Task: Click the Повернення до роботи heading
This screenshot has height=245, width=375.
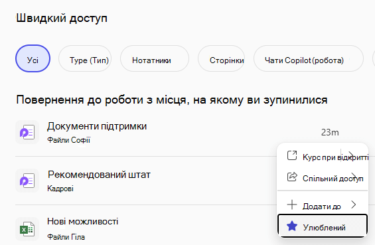Action: point(172,100)
